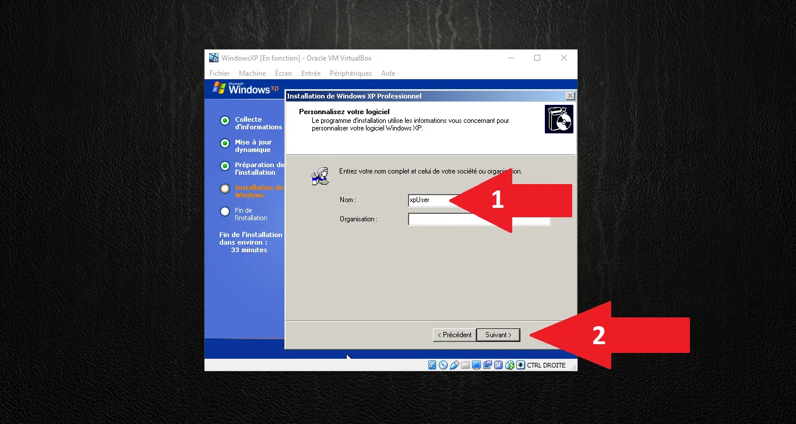The width and height of the screenshot is (796, 424).
Task: Open the shared folders status icon
Action: 465,365
